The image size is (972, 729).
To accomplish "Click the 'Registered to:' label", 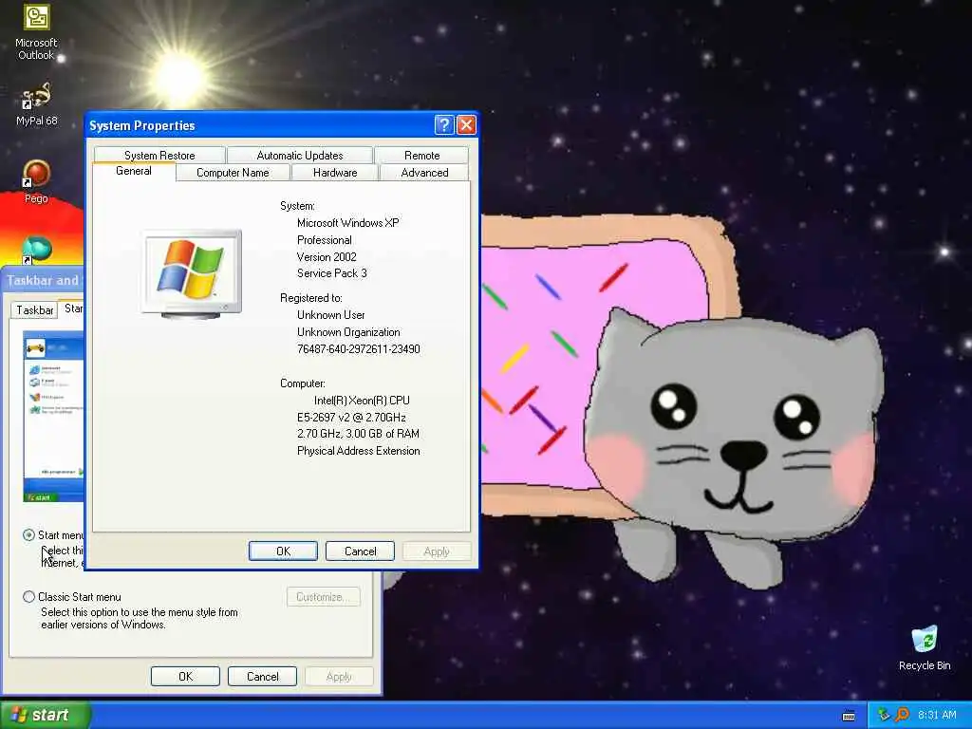I will coord(311,297).
